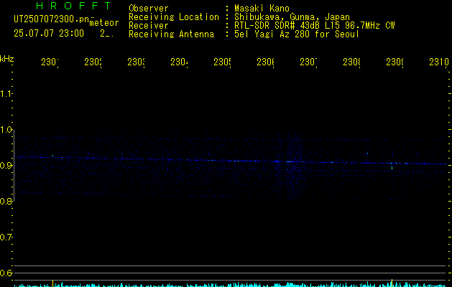Click the 2310 time axis label
This screenshot has height=287, width=452.
coord(439,62)
